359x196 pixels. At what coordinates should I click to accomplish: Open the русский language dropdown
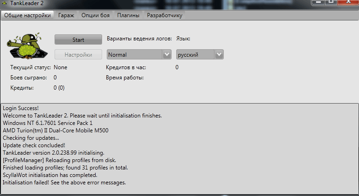click(200, 54)
